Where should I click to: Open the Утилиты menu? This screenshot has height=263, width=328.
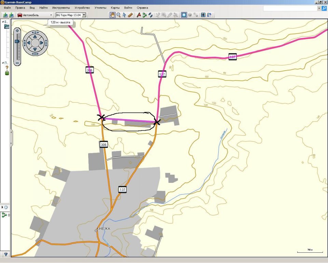100,8
